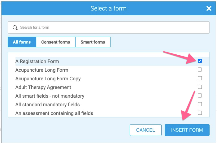
Task: Click All standard mandatory fields entry
Action: click(x=47, y=104)
